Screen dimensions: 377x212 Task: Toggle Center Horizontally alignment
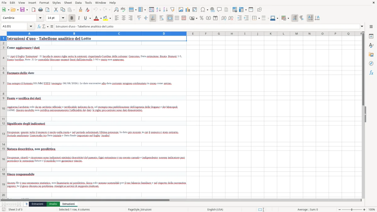123,18
